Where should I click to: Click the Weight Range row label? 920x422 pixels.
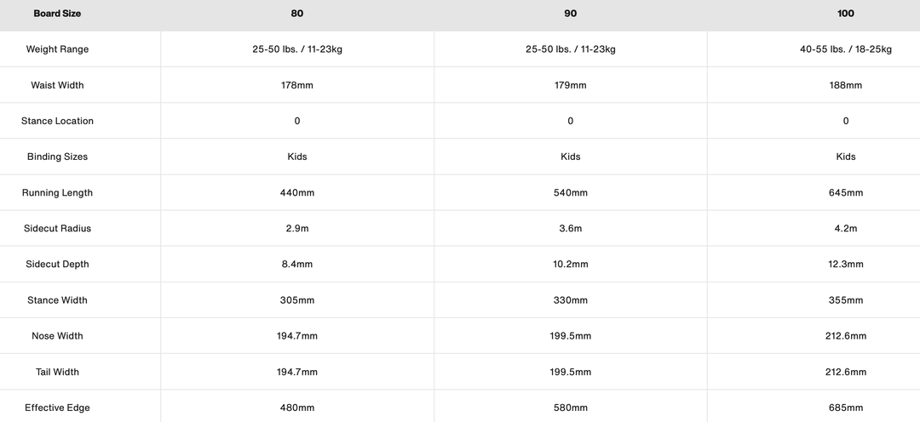57,49
